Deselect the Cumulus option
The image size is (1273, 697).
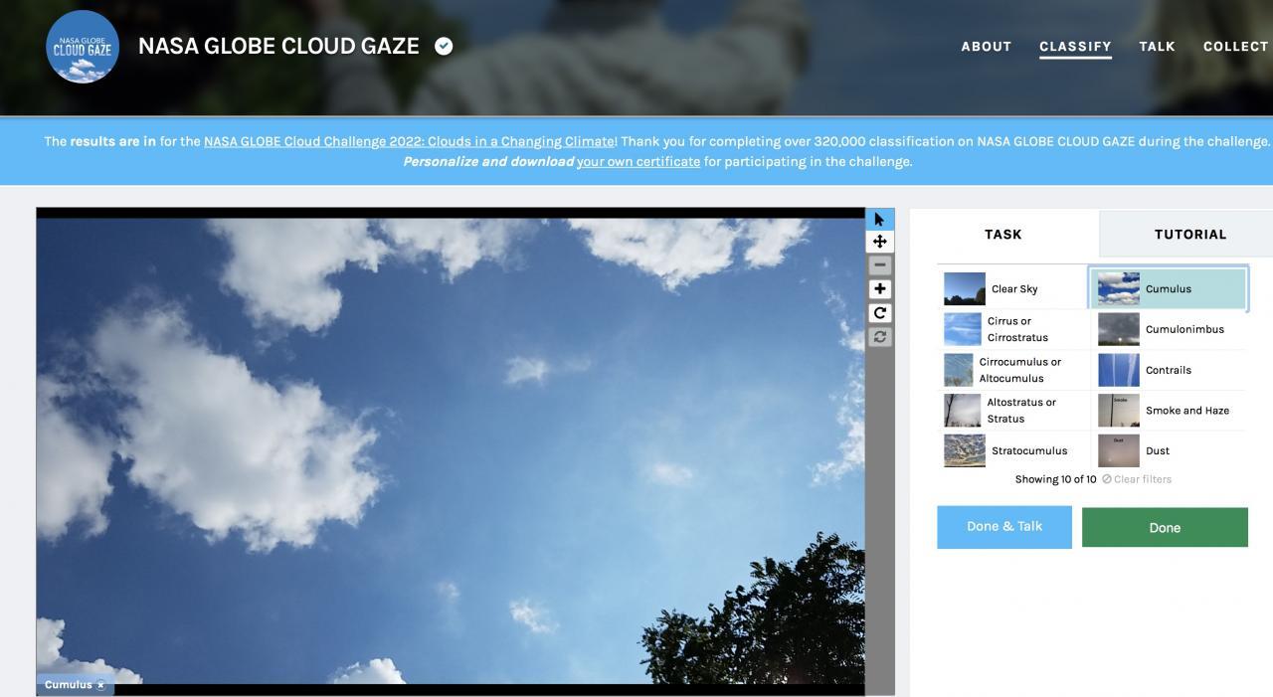coord(1170,289)
